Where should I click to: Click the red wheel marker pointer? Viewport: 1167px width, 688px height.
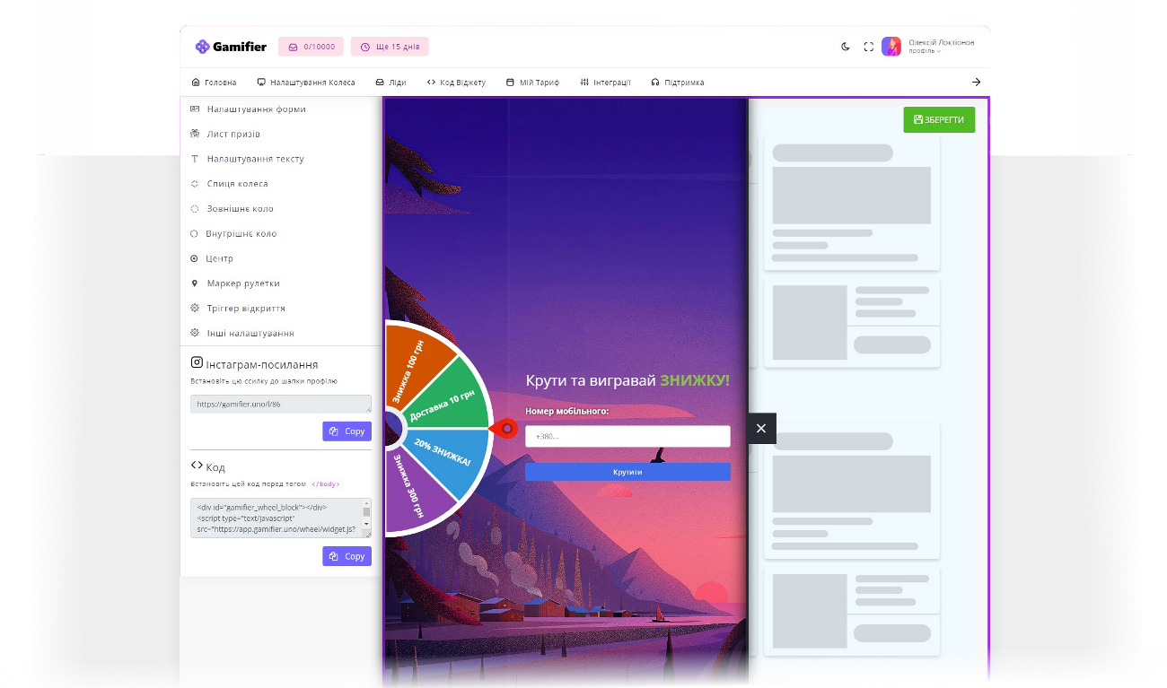(505, 429)
